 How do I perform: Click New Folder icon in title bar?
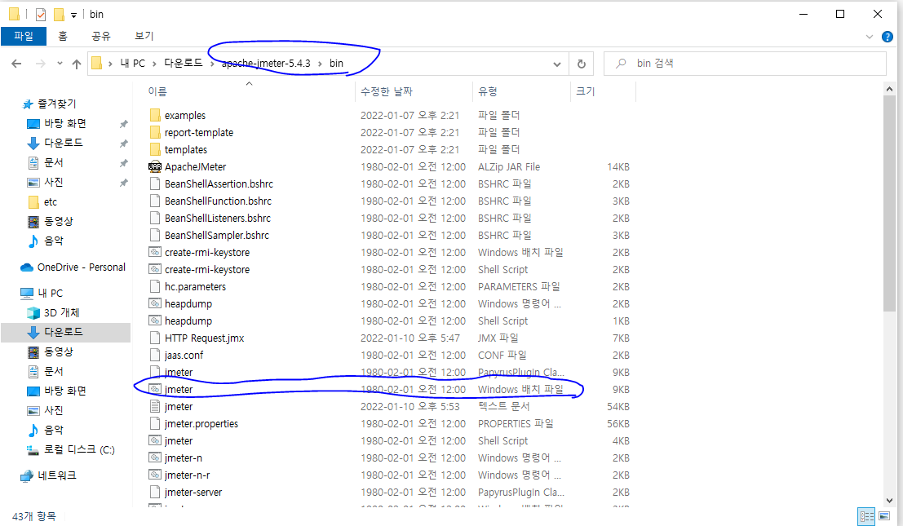tap(59, 15)
